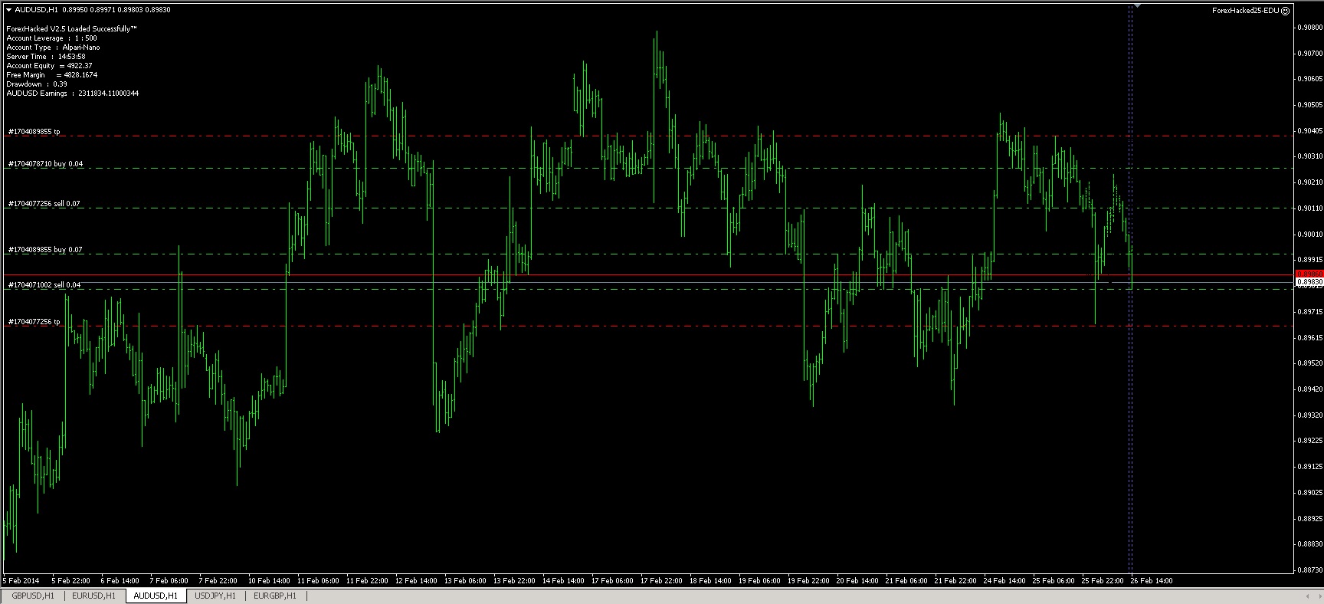Select the #1704078710 buy 0.04 order label
This screenshot has width=1324, height=604.
click(x=45, y=164)
